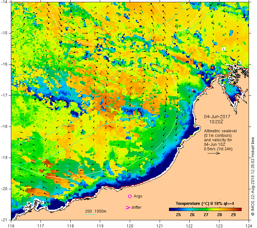This screenshot has height=228, width=257.
Task: Click the 27 label on temperature scale
Action: [x=206, y=215]
